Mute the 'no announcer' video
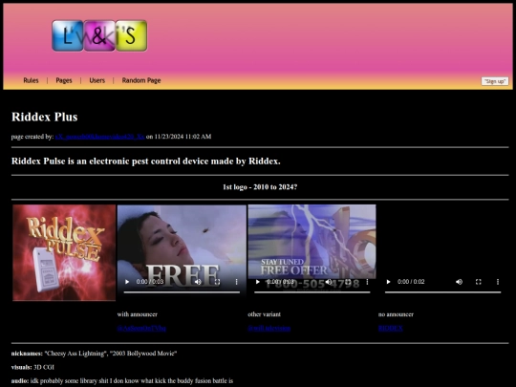 tap(459, 282)
